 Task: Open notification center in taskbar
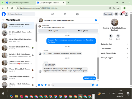(x=128, y=93)
